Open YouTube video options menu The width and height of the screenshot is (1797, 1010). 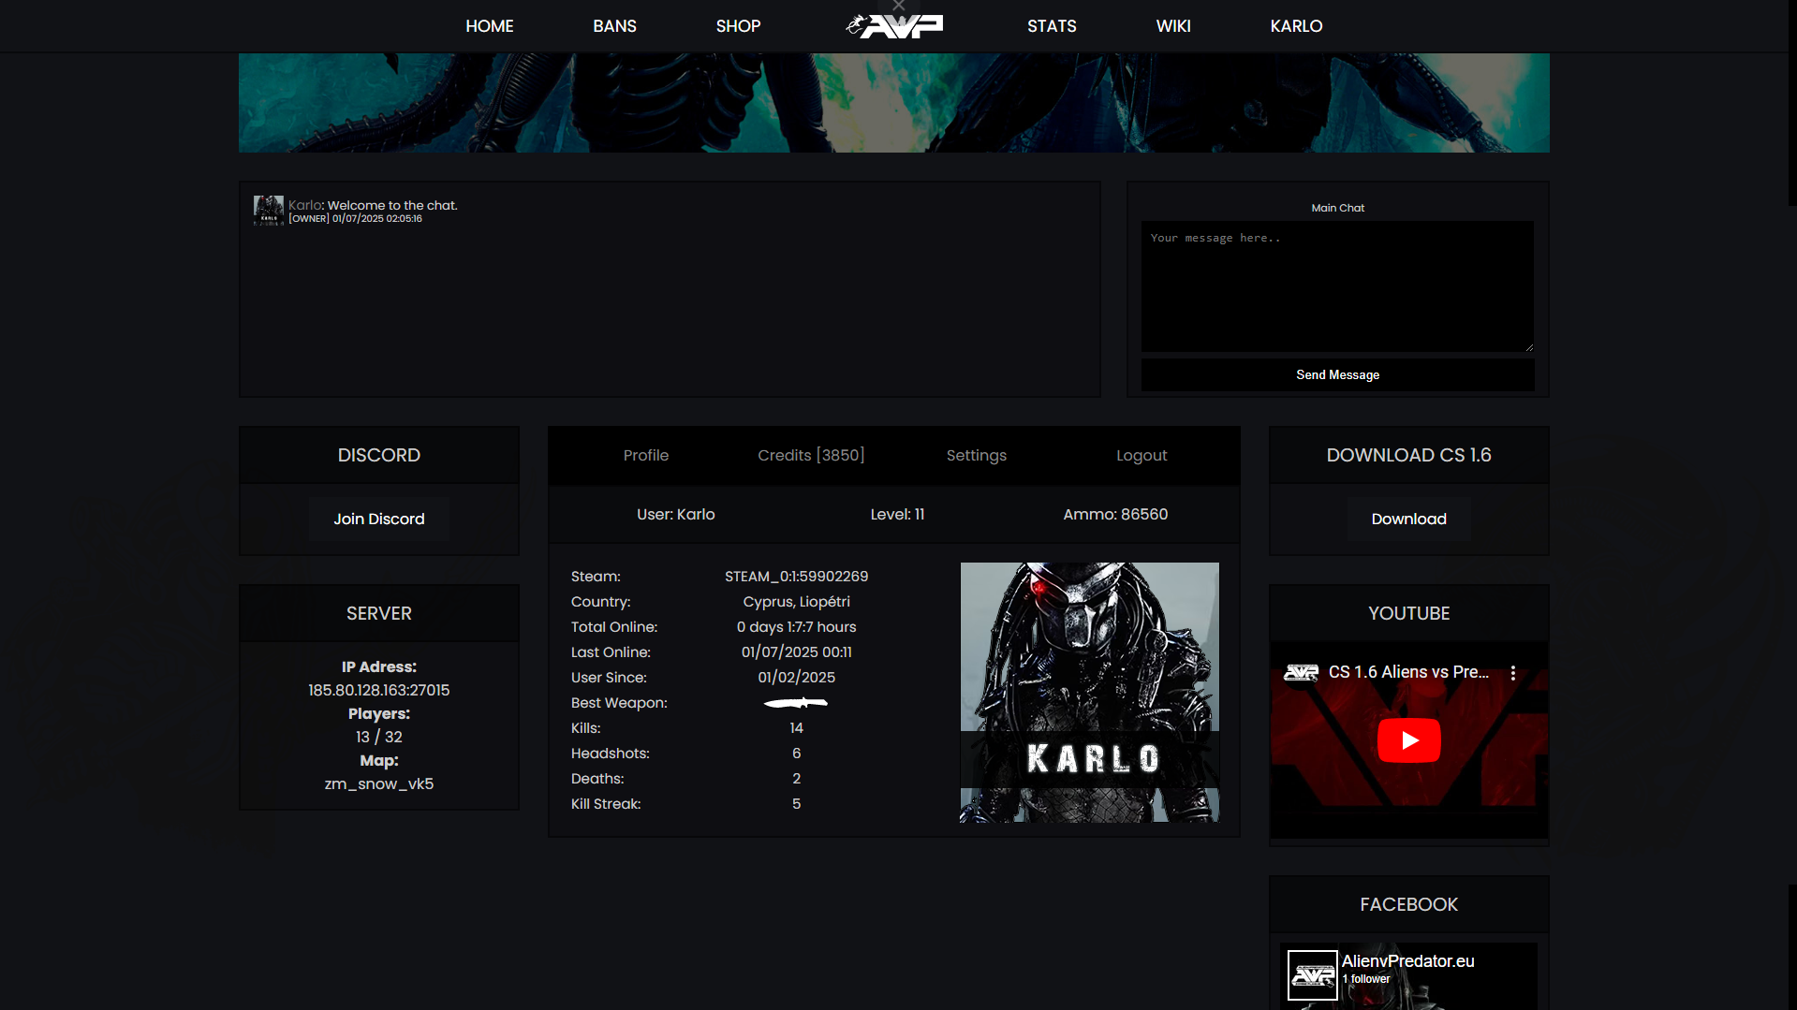tap(1512, 673)
